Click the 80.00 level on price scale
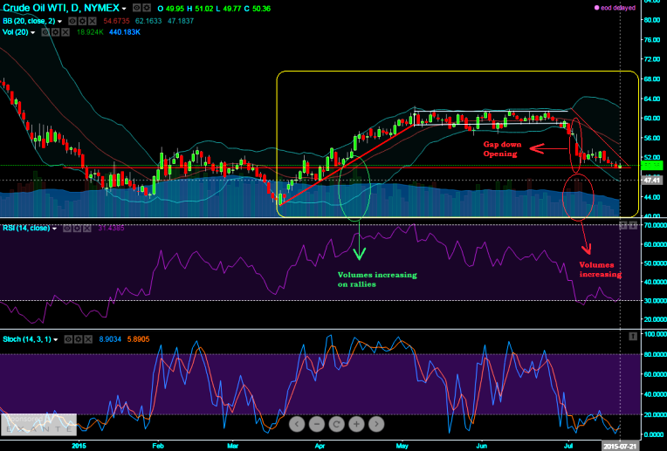Image resolution: width=667 pixels, height=451 pixels. [x=651, y=20]
